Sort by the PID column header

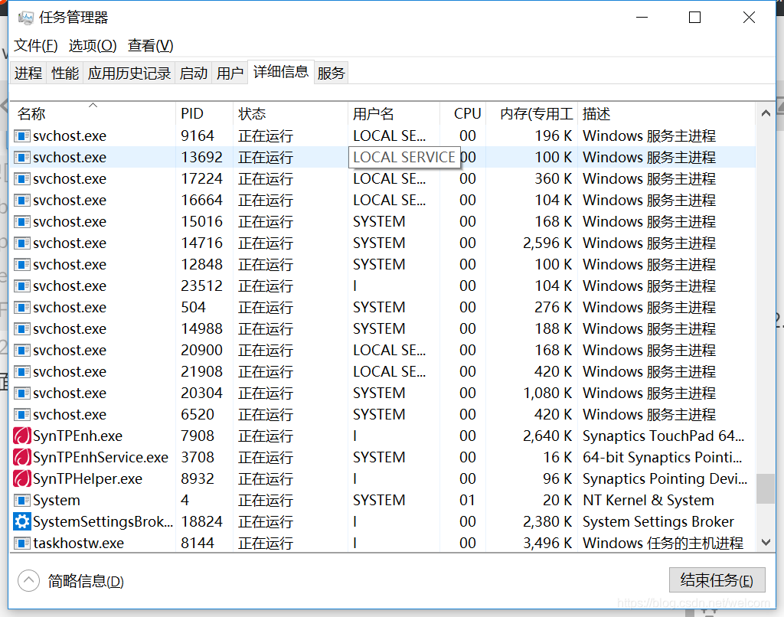(x=204, y=113)
